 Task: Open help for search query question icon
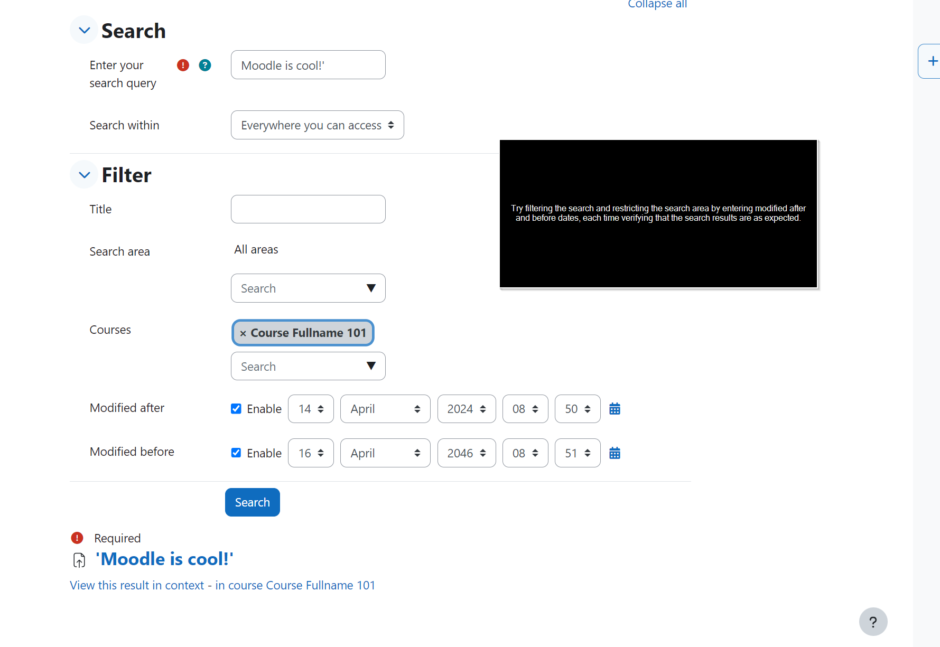(205, 65)
